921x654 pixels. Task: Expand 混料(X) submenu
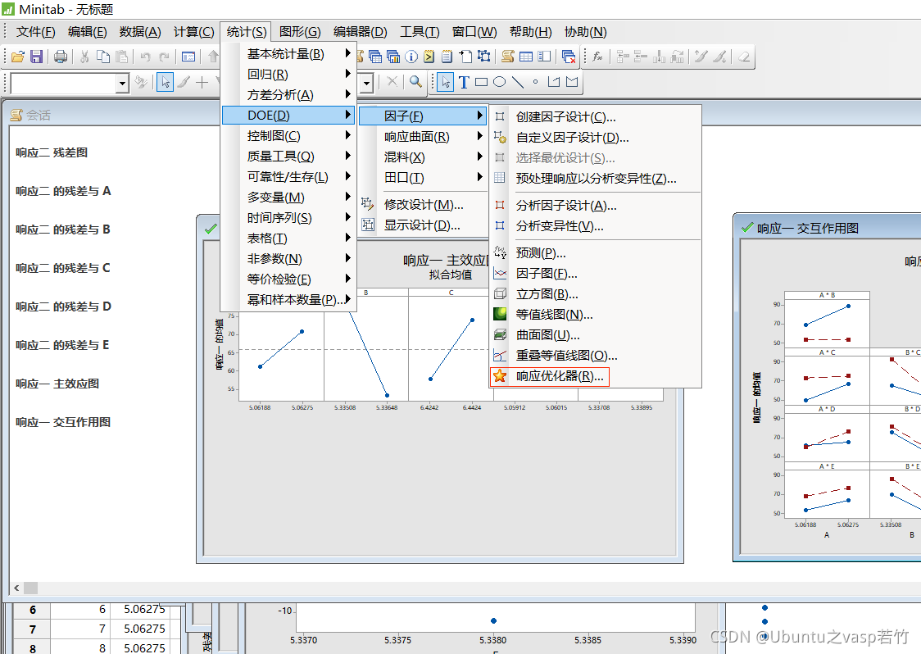tap(423, 157)
